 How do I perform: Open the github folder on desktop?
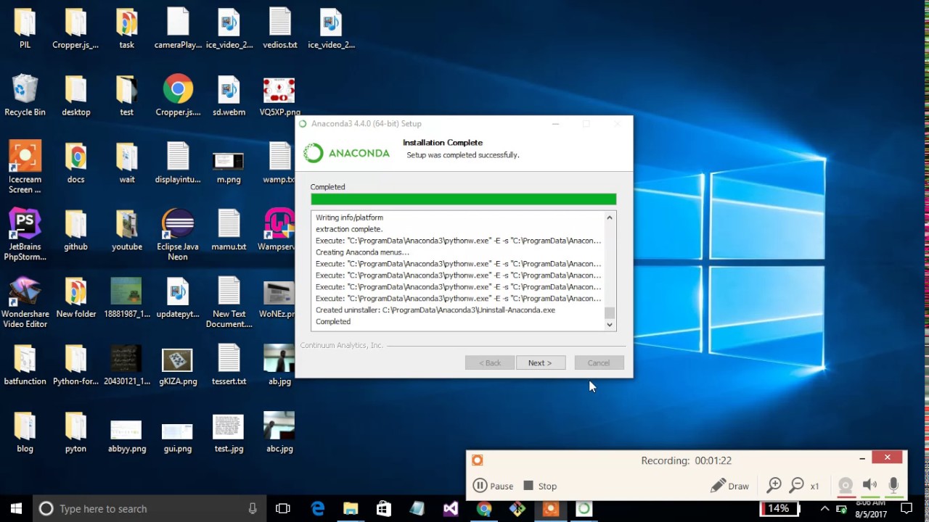75,231
